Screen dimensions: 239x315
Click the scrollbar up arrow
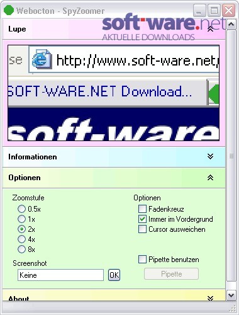231,25
